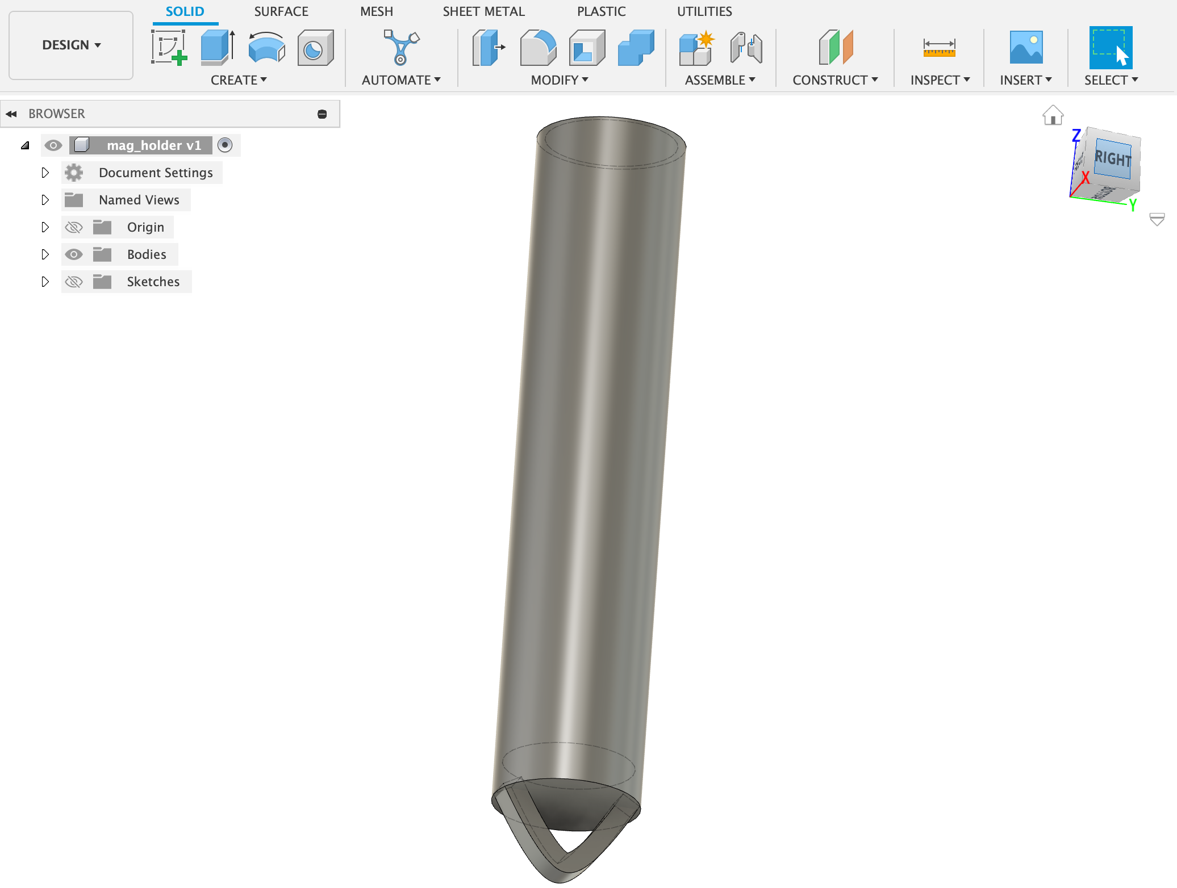
Task: Open the Hole tool
Action: 315,48
